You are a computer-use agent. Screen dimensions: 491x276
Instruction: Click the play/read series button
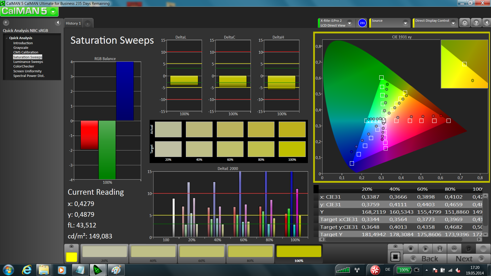coord(425,249)
